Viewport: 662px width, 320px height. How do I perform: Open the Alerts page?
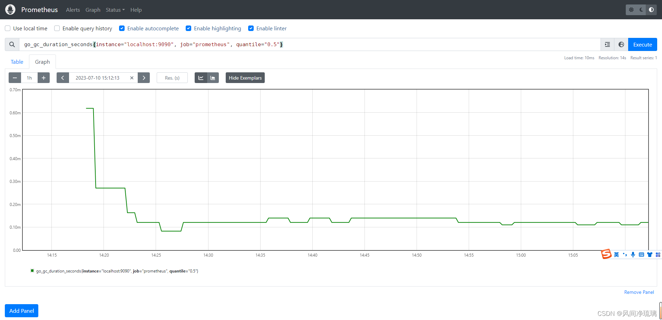coord(73,10)
